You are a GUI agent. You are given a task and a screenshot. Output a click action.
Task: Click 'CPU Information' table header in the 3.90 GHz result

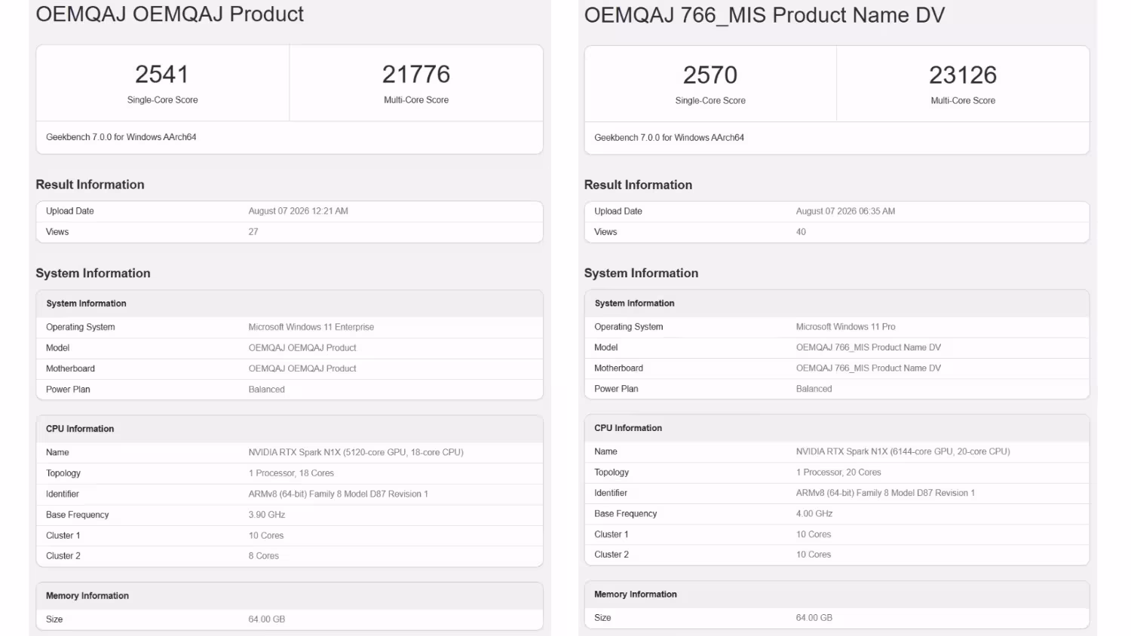coord(80,429)
